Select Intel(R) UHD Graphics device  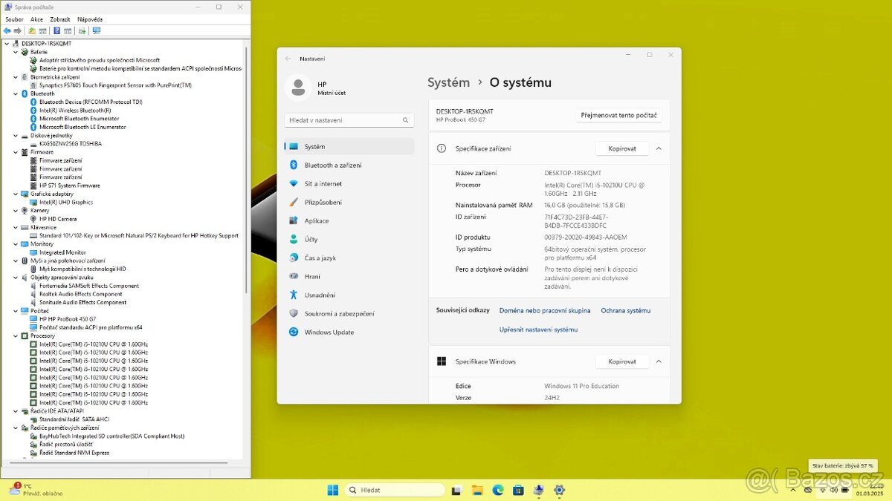[65, 202]
